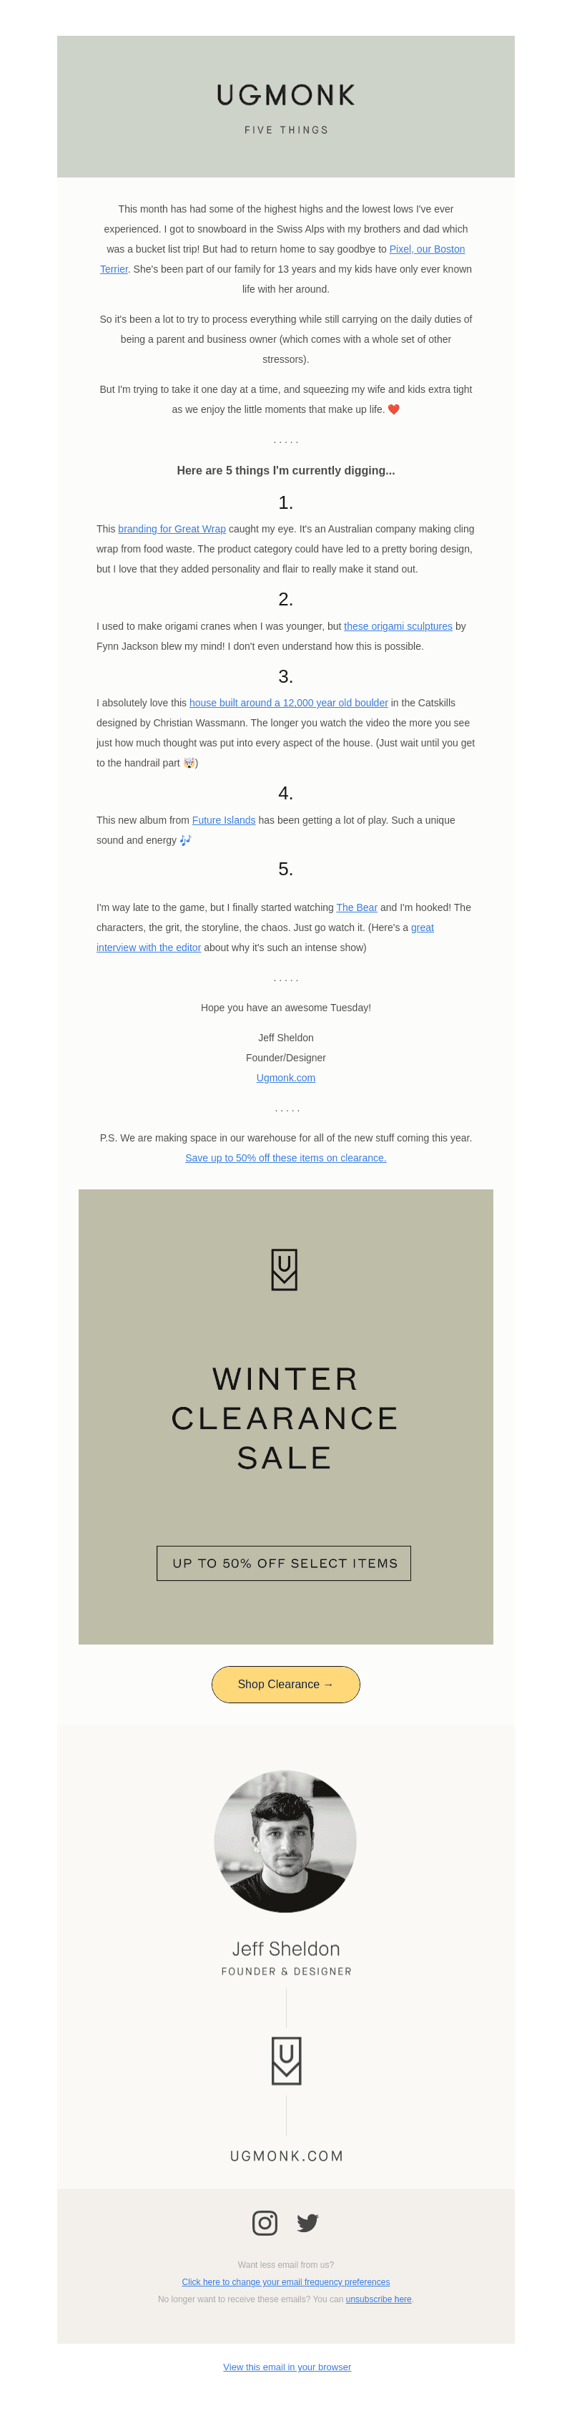
Task: Open the Instagram icon in footer
Action: (265, 2222)
